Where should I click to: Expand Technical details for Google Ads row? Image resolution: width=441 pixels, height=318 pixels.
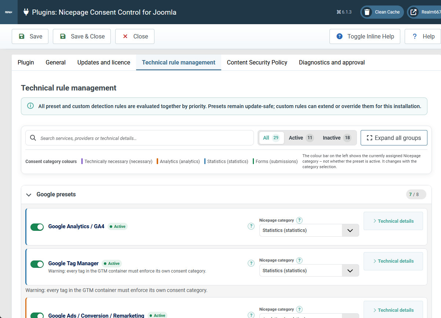tap(393, 310)
